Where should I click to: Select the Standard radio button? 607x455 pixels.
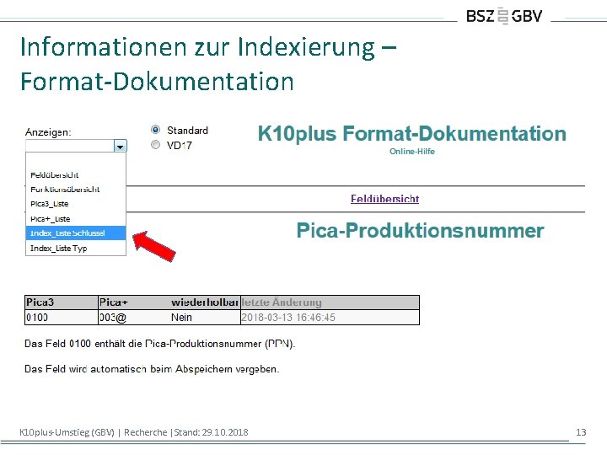[x=156, y=130]
